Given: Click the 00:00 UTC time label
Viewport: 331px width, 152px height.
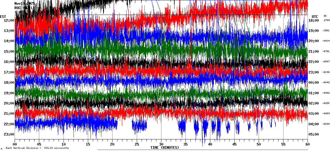Looking at the screenshot, I should point(314,83).
